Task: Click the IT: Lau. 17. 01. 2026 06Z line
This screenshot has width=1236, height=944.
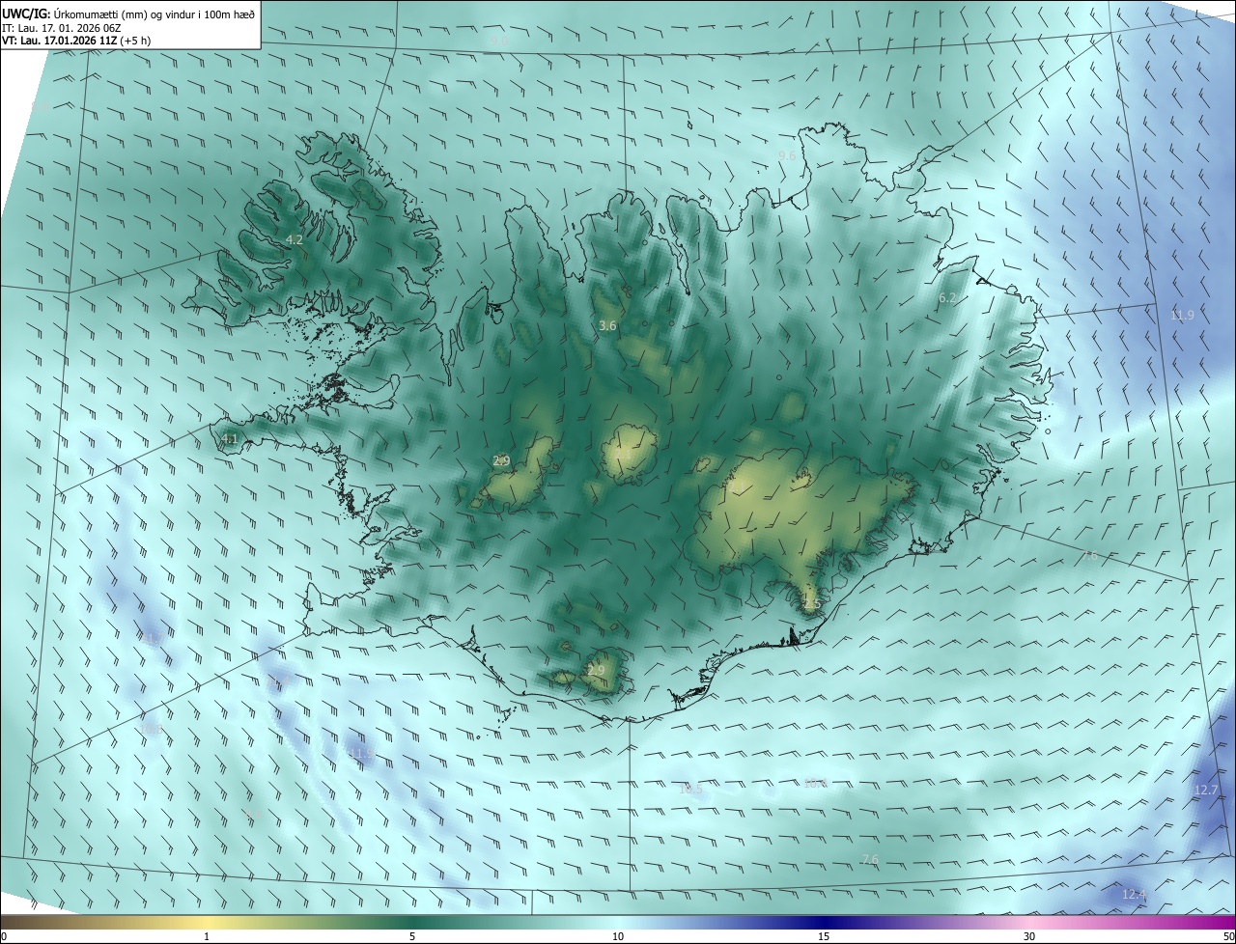Action: (x=61, y=27)
